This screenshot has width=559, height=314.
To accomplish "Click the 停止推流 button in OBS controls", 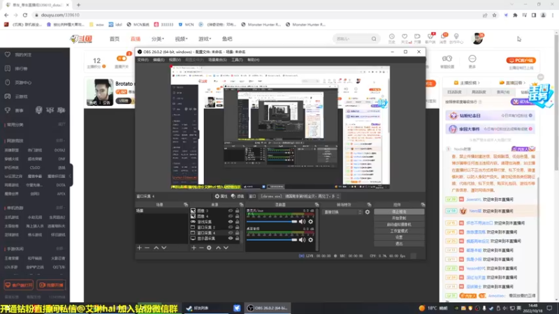I will (x=399, y=212).
